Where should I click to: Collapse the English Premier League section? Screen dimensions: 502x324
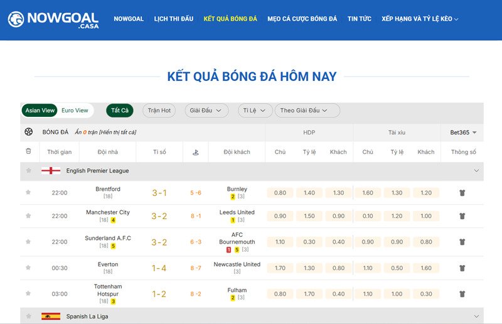(476, 171)
